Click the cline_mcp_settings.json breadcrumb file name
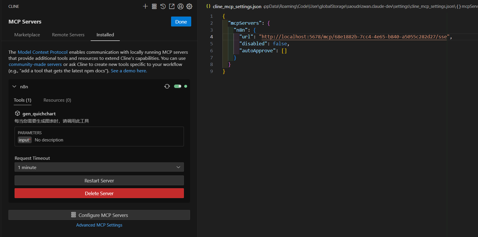Screen dimensions: 478x237 237,6
